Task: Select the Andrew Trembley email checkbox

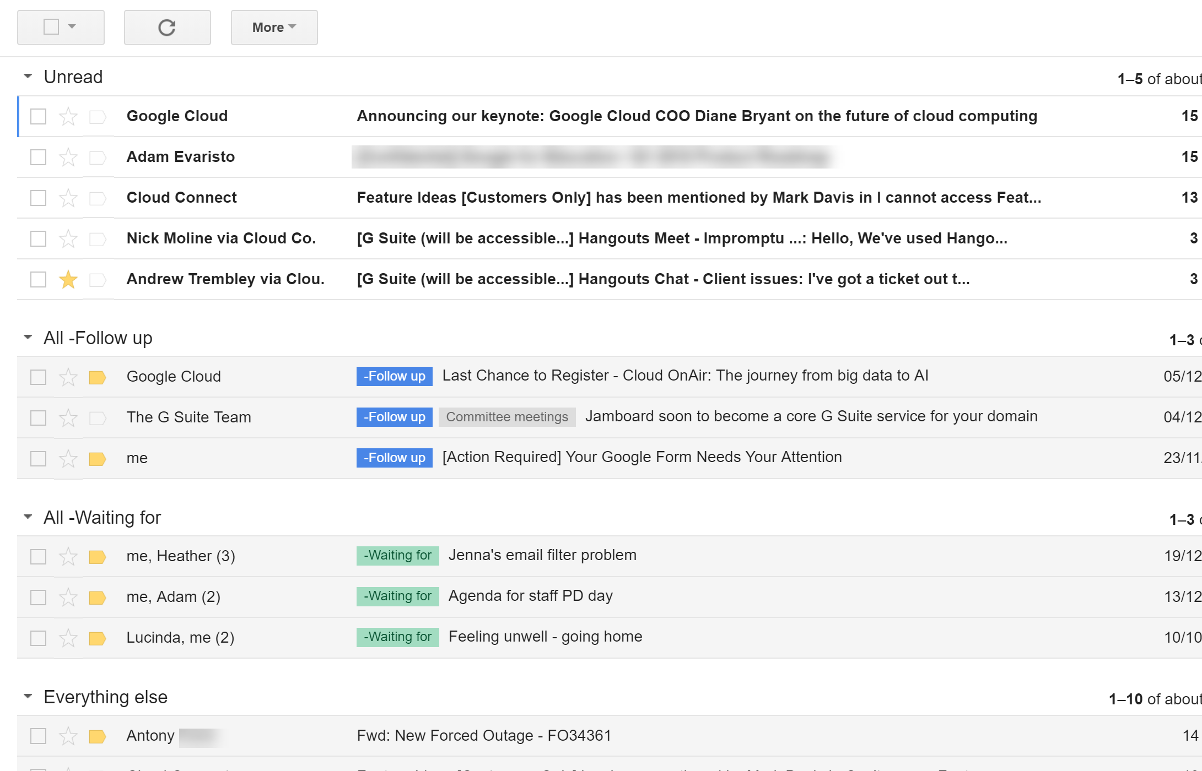Action: click(38, 280)
